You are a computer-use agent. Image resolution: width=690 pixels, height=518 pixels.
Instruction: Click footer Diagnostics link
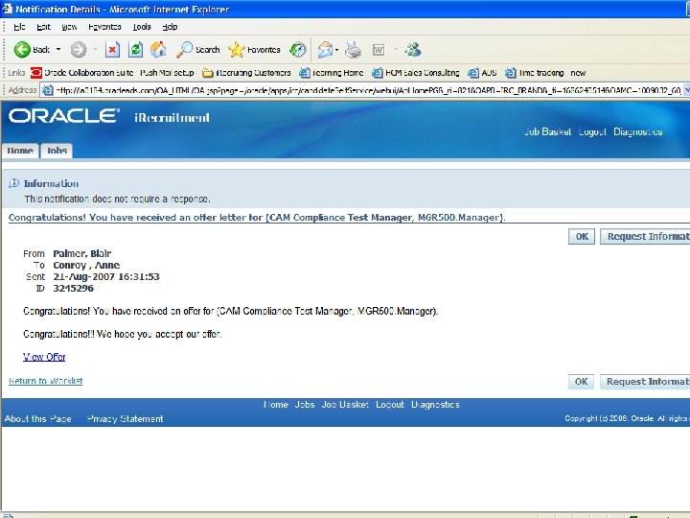(x=436, y=405)
